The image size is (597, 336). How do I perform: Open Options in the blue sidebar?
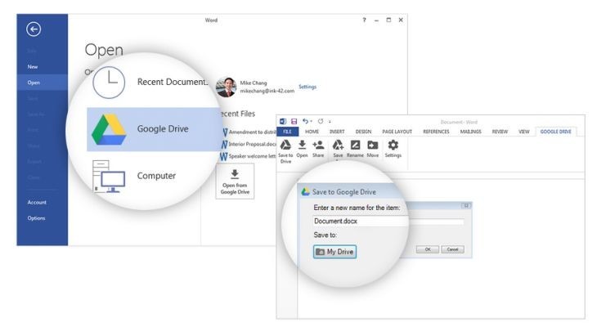click(36, 218)
